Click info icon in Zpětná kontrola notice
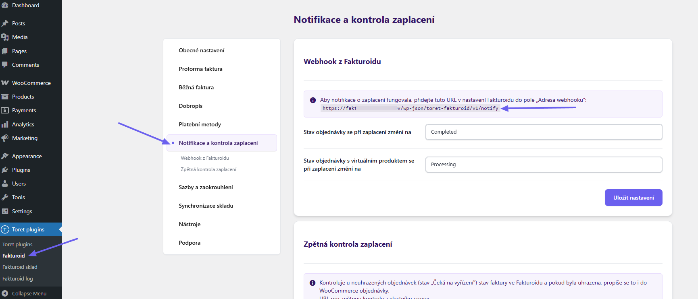698x299 pixels. coord(313,283)
